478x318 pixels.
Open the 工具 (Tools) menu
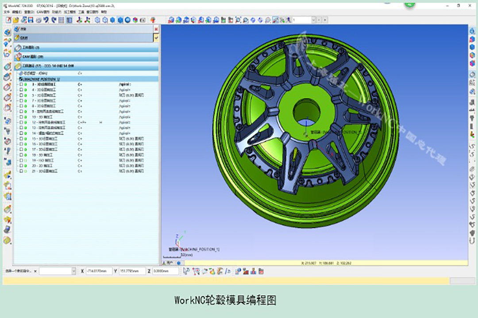tap(81, 12)
